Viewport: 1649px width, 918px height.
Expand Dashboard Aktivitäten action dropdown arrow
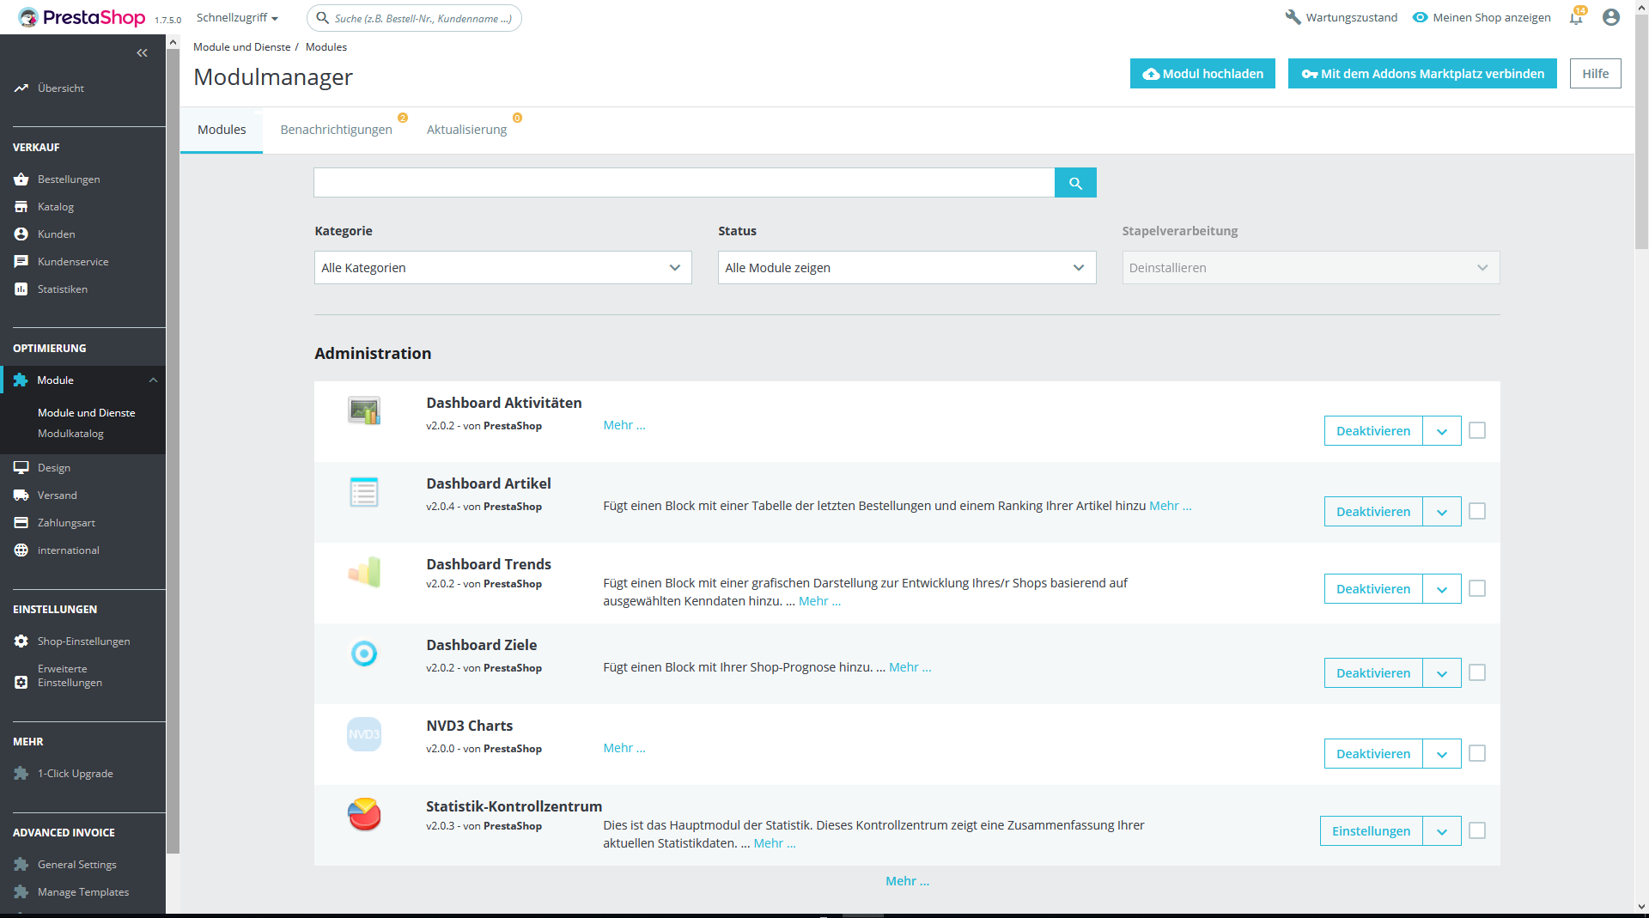1442,431
